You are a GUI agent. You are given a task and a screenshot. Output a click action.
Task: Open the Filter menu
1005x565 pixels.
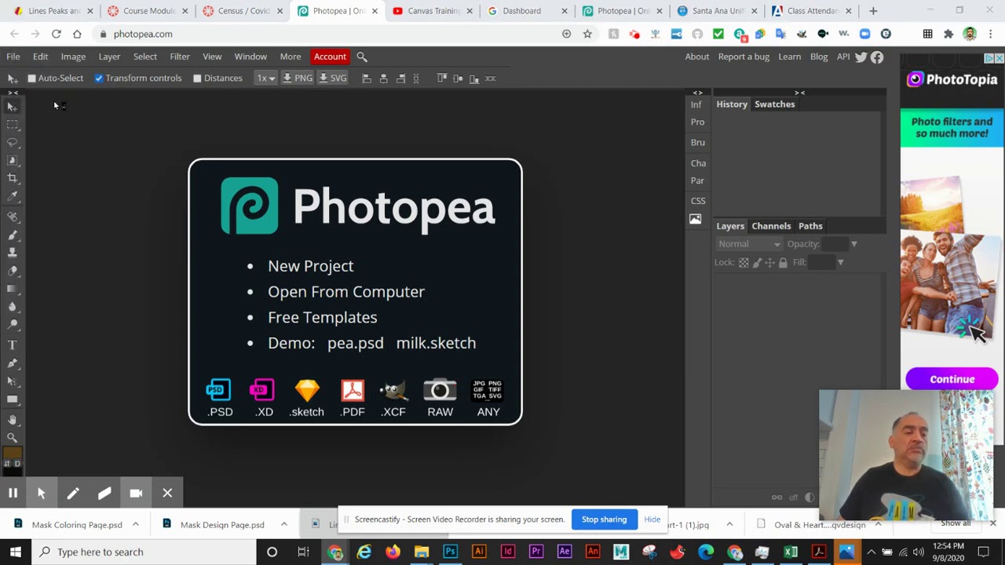[x=180, y=56]
